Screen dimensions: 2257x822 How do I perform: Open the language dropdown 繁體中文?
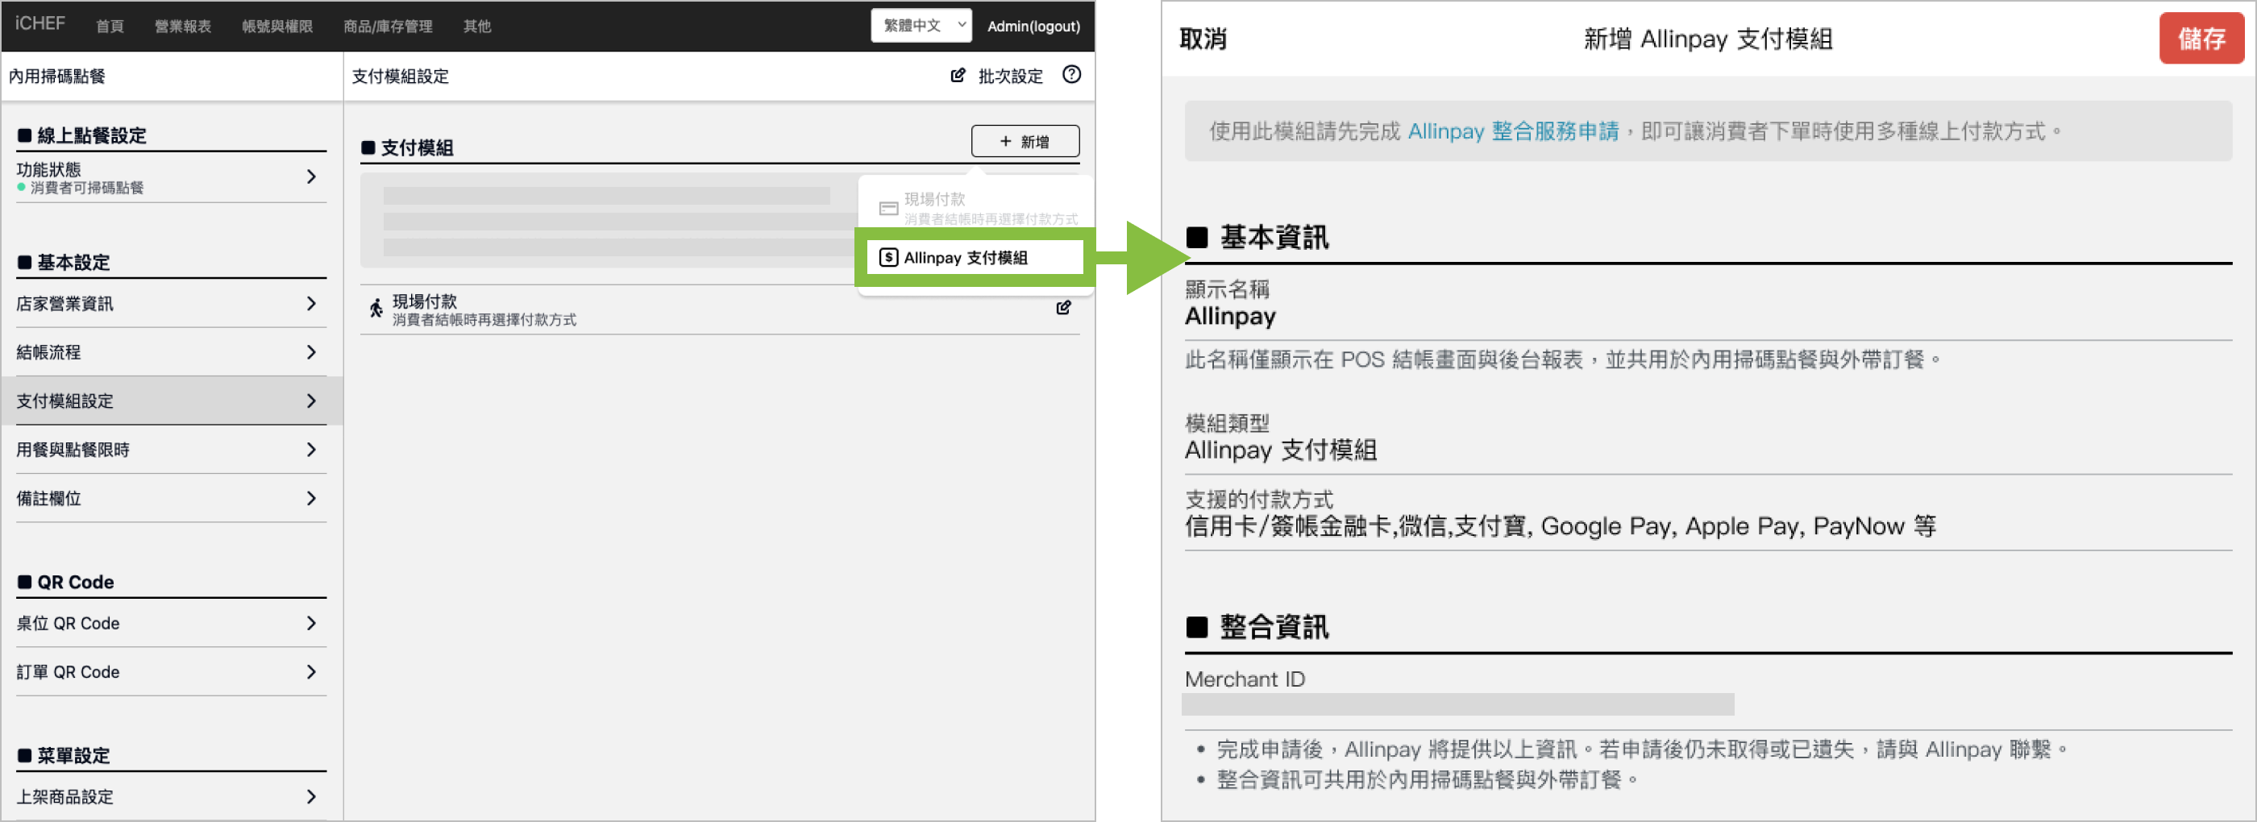click(921, 27)
